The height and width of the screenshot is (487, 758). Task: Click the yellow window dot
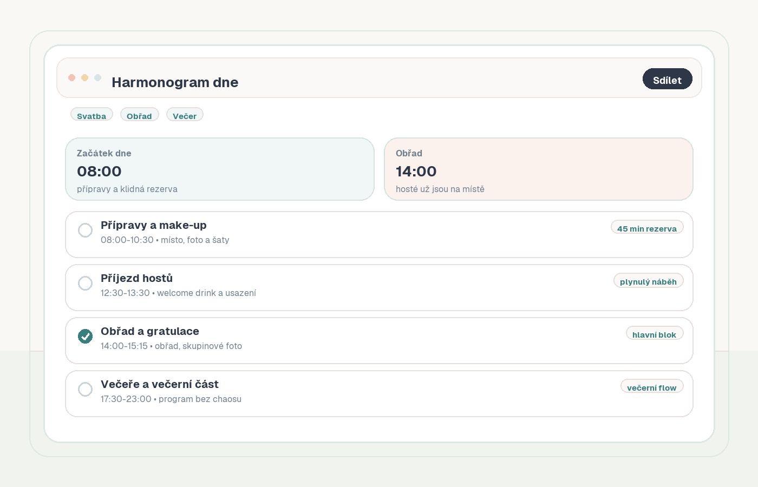click(x=84, y=77)
